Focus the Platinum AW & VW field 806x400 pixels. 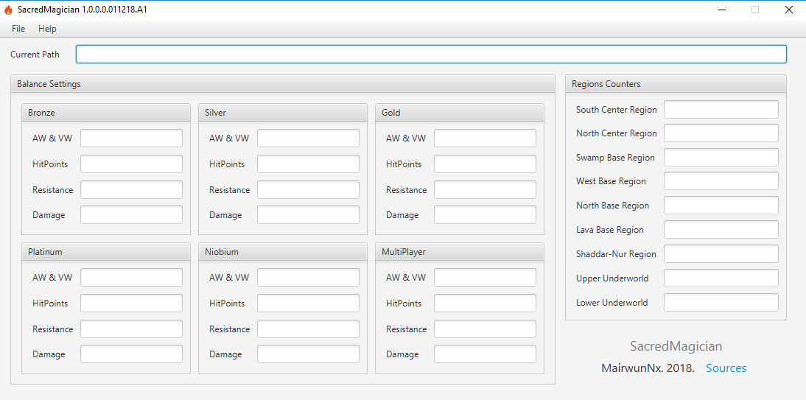132,278
